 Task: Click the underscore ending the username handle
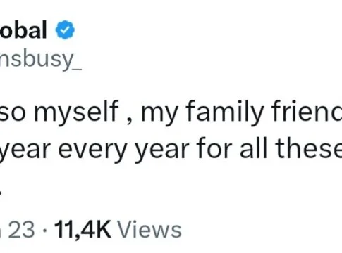click(78, 70)
